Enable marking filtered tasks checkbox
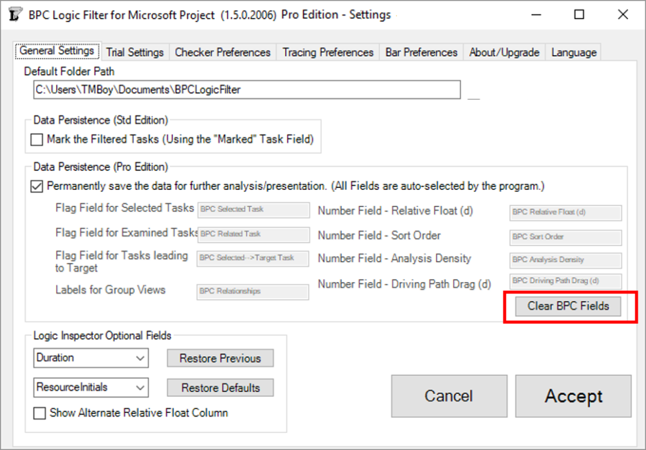The image size is (646, 450). (36, 139)
